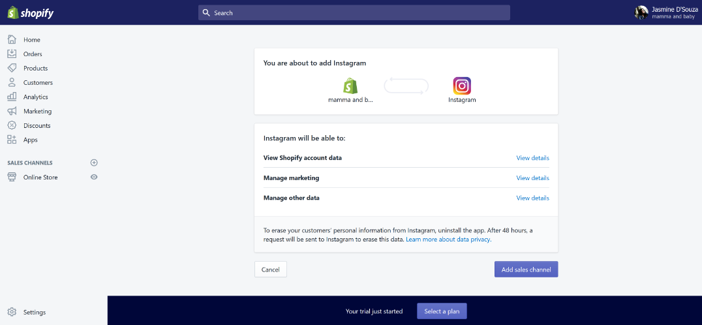This screenshot has height=325, width=702.
Task: Open the Orders inbox icon
Action: click(12, 54)
